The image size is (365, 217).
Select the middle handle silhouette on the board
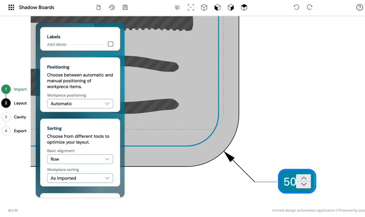click(151, 64)
